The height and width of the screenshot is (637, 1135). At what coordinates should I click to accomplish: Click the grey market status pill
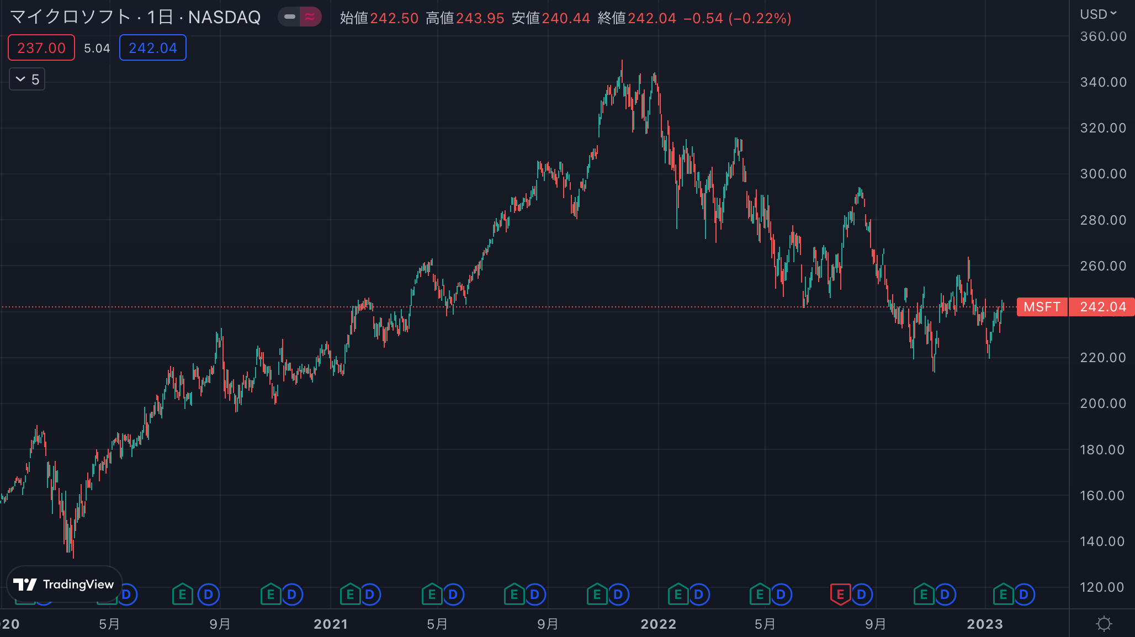tap(289, 17)
